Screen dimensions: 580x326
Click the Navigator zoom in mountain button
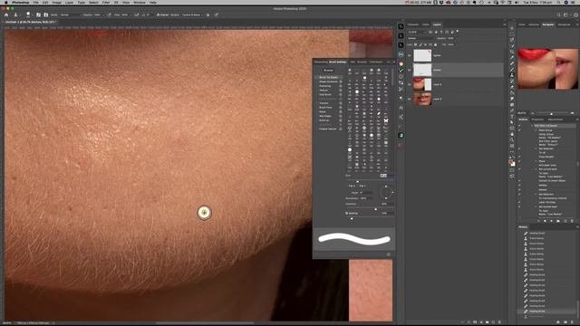(572, 113)
